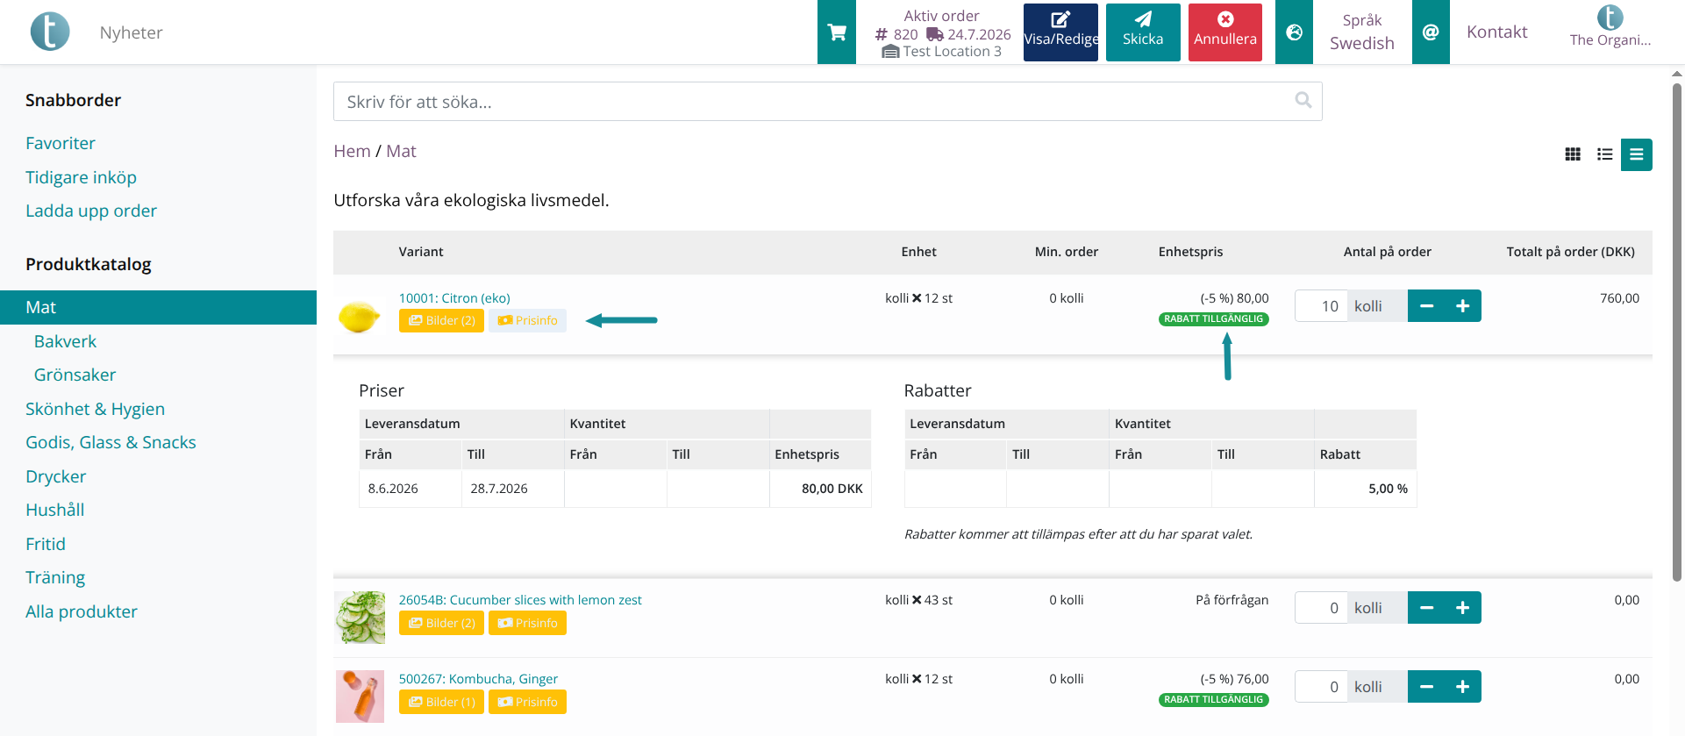Click the 80,00 DKK price cell
Screen dimensions: 1685x736
pyautogui.click(x=820, y=489)
